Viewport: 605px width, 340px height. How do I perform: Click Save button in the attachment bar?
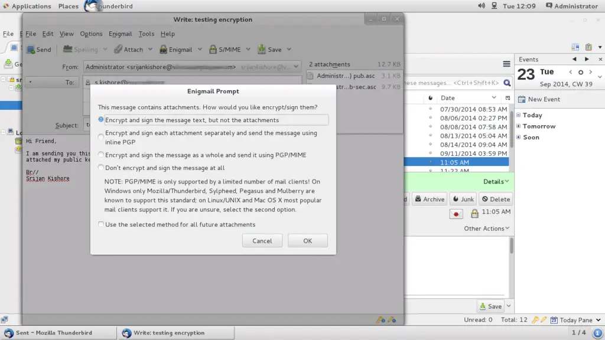tap(490, 306)
